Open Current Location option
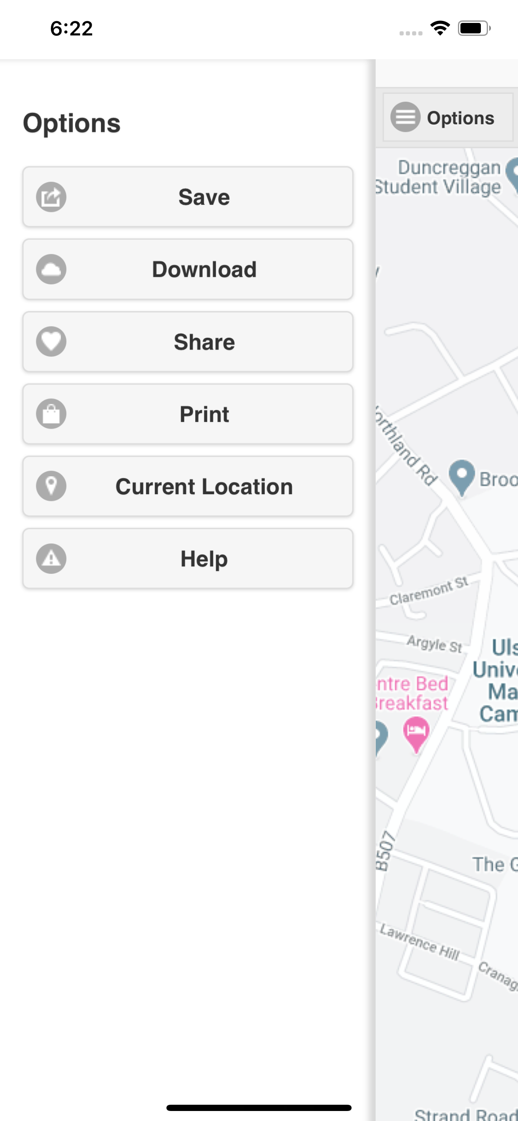The image size is (518, 1121). 188,486
